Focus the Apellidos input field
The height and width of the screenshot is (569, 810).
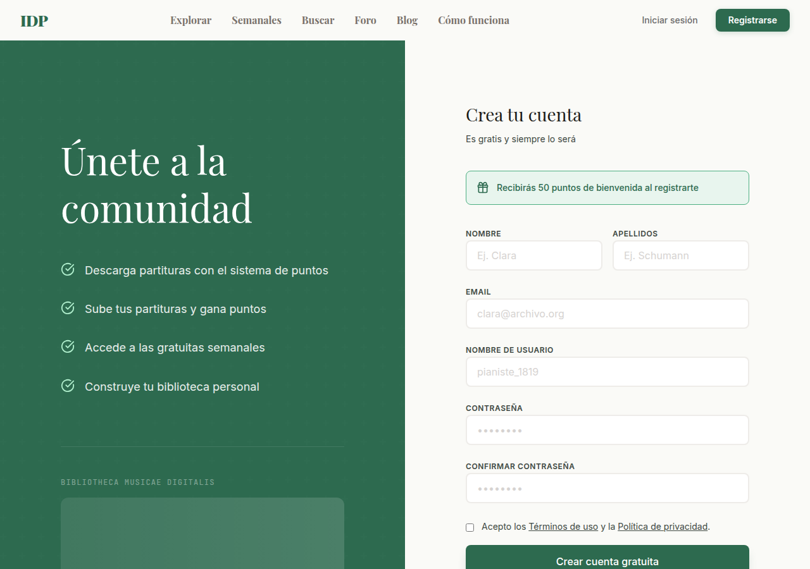click(681, 255)
